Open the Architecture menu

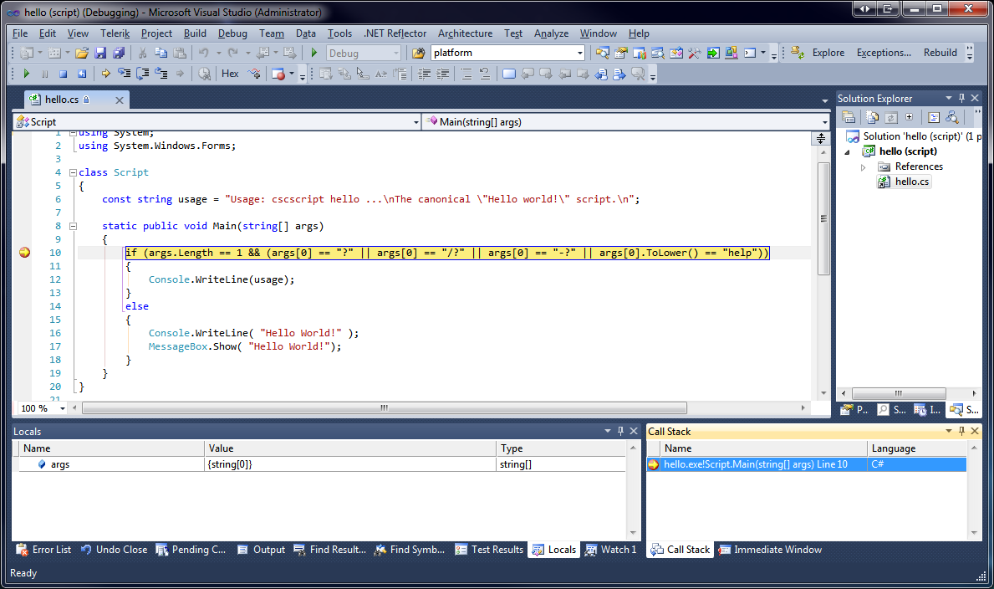(465, 33)
